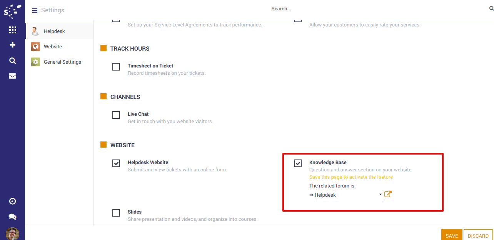Click the plus icon in left sidebar
This screenshot has width=494, height=240.
point(12,45)
